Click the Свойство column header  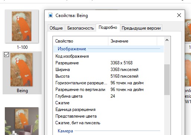click(x=80, y=41)
